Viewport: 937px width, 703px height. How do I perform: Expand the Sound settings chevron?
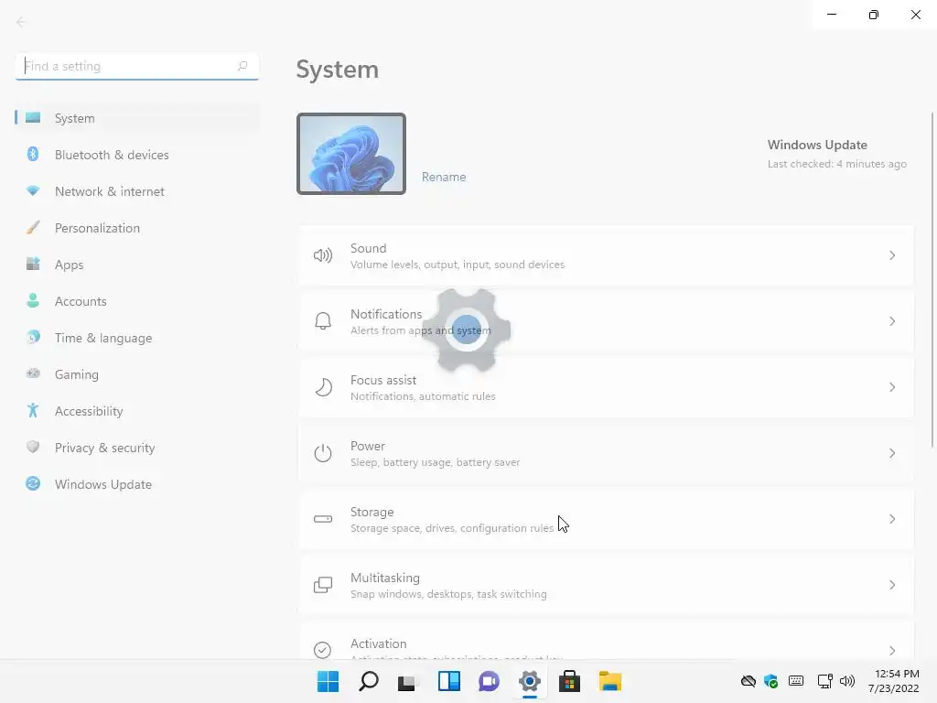pos(892,256)
